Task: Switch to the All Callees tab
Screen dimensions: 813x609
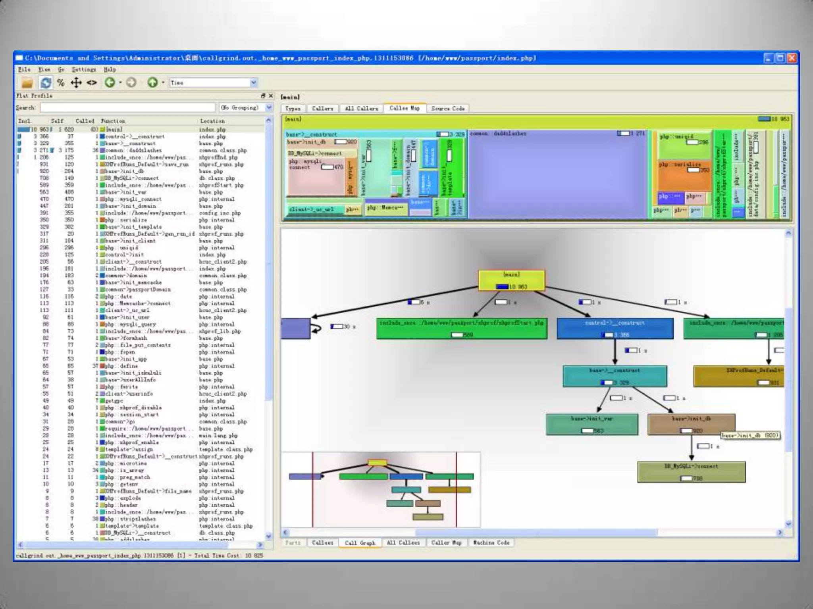Action: click(403, 542)
